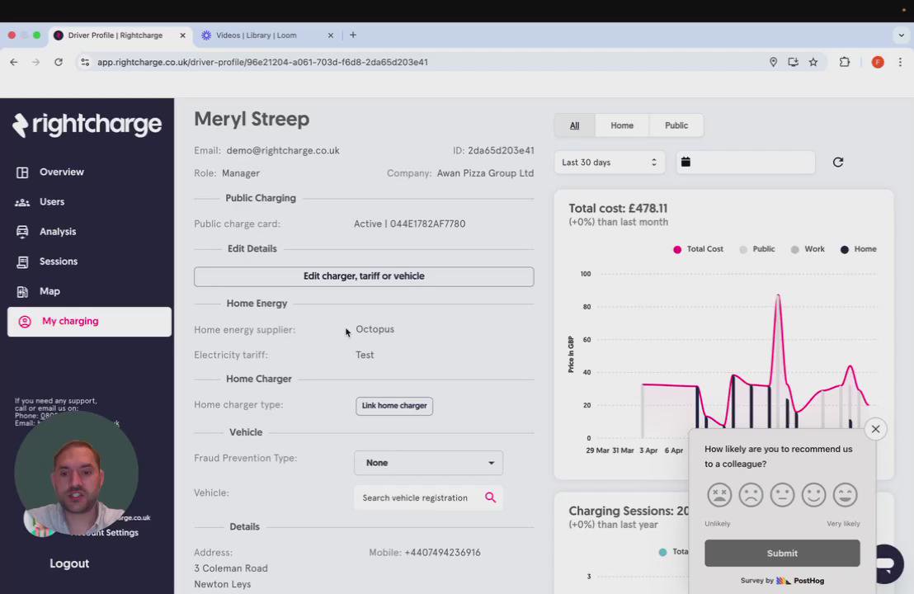This screenshot has width=914, height=594.
Task: Close the PostHog survey popup
Action: coord(875,429)
